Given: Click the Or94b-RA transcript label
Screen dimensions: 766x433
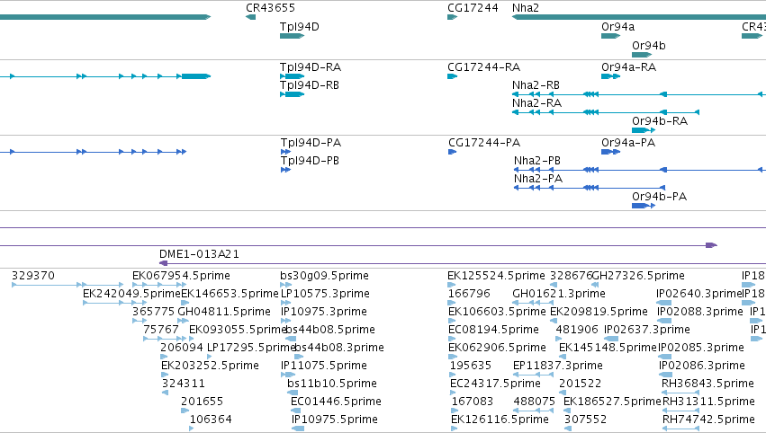Looking at the screenshot, I should click(660, 121).
